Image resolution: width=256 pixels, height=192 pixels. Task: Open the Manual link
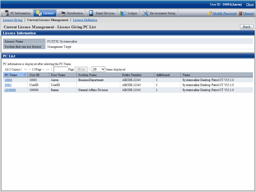248,13
